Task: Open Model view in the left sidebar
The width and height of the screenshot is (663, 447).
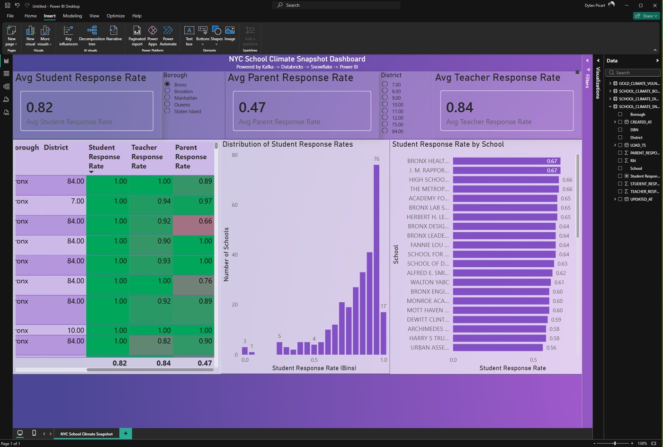Action: click(x=6, y=87)
